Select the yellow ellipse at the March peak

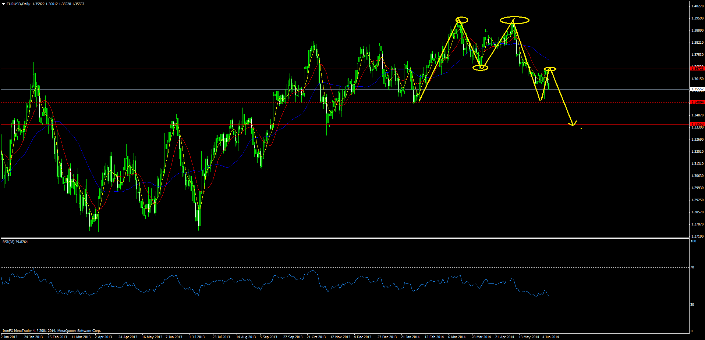click(x=461, y=20)
